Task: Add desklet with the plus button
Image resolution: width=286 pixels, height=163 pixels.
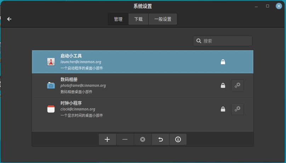Action: pyautogui.click(x=107, y=139)
